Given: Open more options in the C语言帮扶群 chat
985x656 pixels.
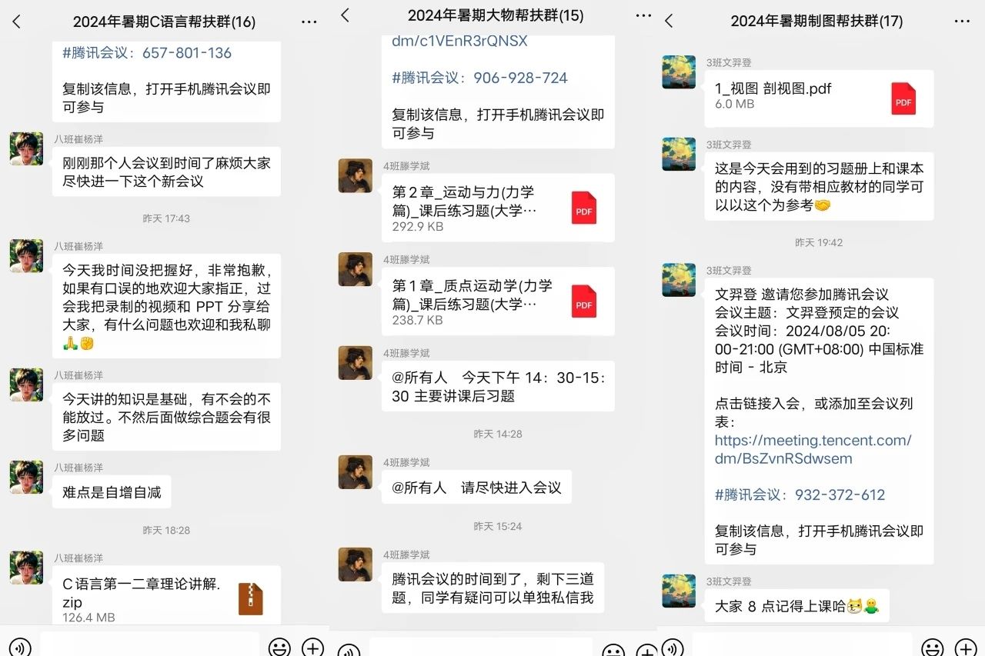Looking at the screenshot, I should click(309, 22).
